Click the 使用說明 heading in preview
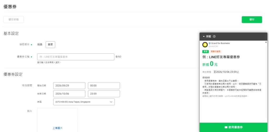The image size is (269, 132). click(x=206, y=78)
